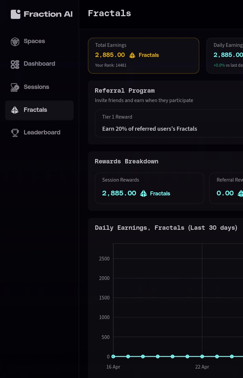243x378 pixels.
Task: Click the 16 Apr x-axis label
Action: pyautogui.click(x=113, y=367)
